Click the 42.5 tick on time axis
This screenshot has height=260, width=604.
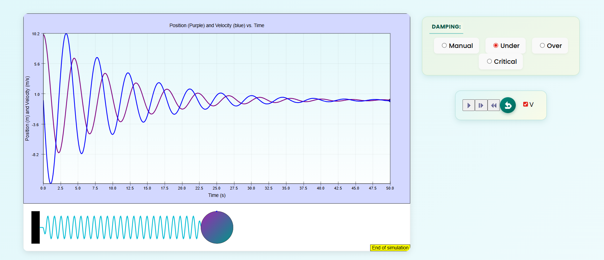pos(338,188)
